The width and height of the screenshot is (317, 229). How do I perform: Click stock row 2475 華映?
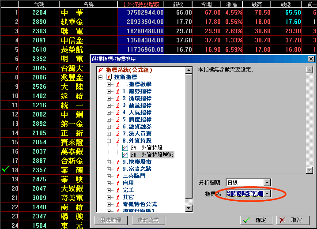[45, 179]
